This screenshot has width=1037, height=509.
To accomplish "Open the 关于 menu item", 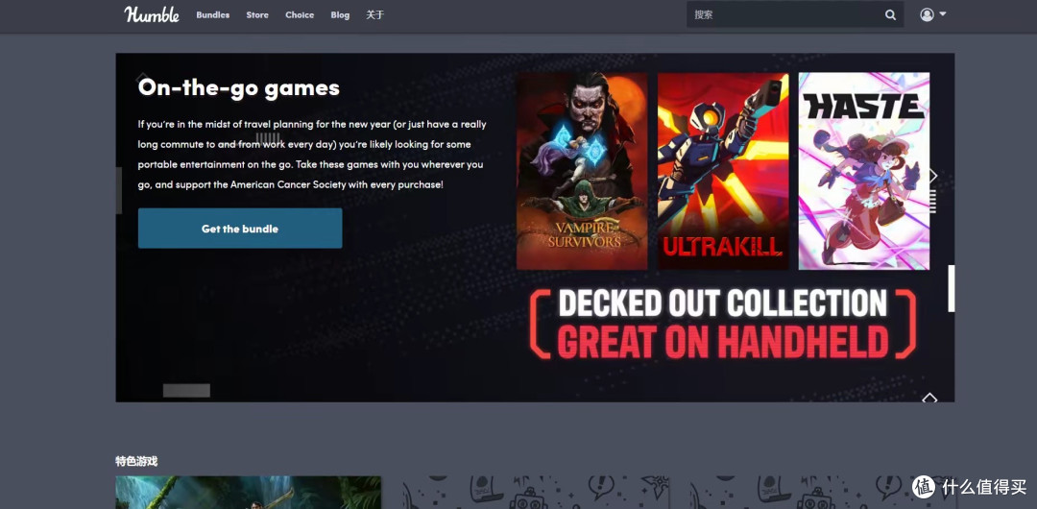I will pyautogui.click(x=375, y=14).
